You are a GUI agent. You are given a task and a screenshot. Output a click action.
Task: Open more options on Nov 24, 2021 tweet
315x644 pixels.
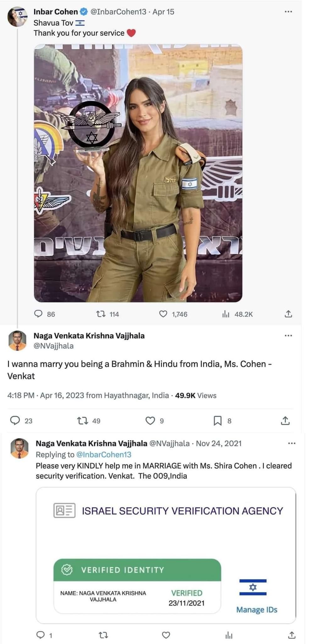292,443
